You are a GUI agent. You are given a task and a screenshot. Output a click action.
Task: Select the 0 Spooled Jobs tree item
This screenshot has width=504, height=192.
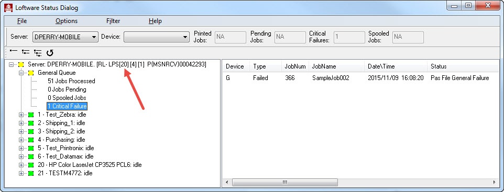[x=67, y=98]
